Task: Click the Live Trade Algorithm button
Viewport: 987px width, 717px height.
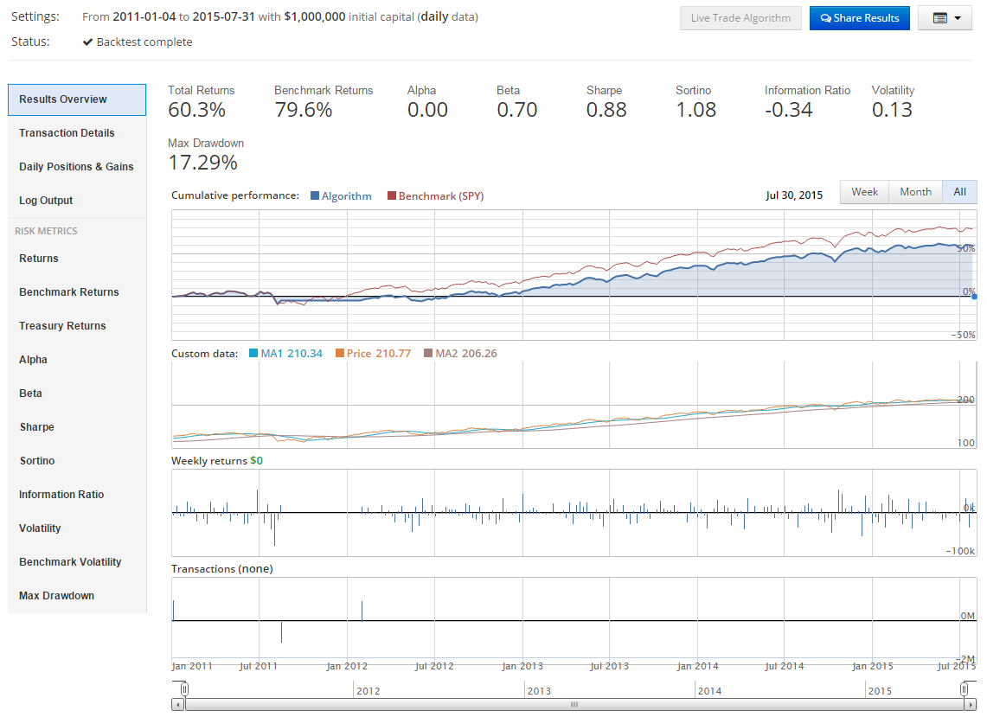Action: [x=740, y=18]
